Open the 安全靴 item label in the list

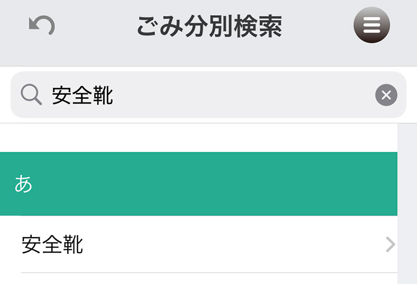click(x=52, y=244)
